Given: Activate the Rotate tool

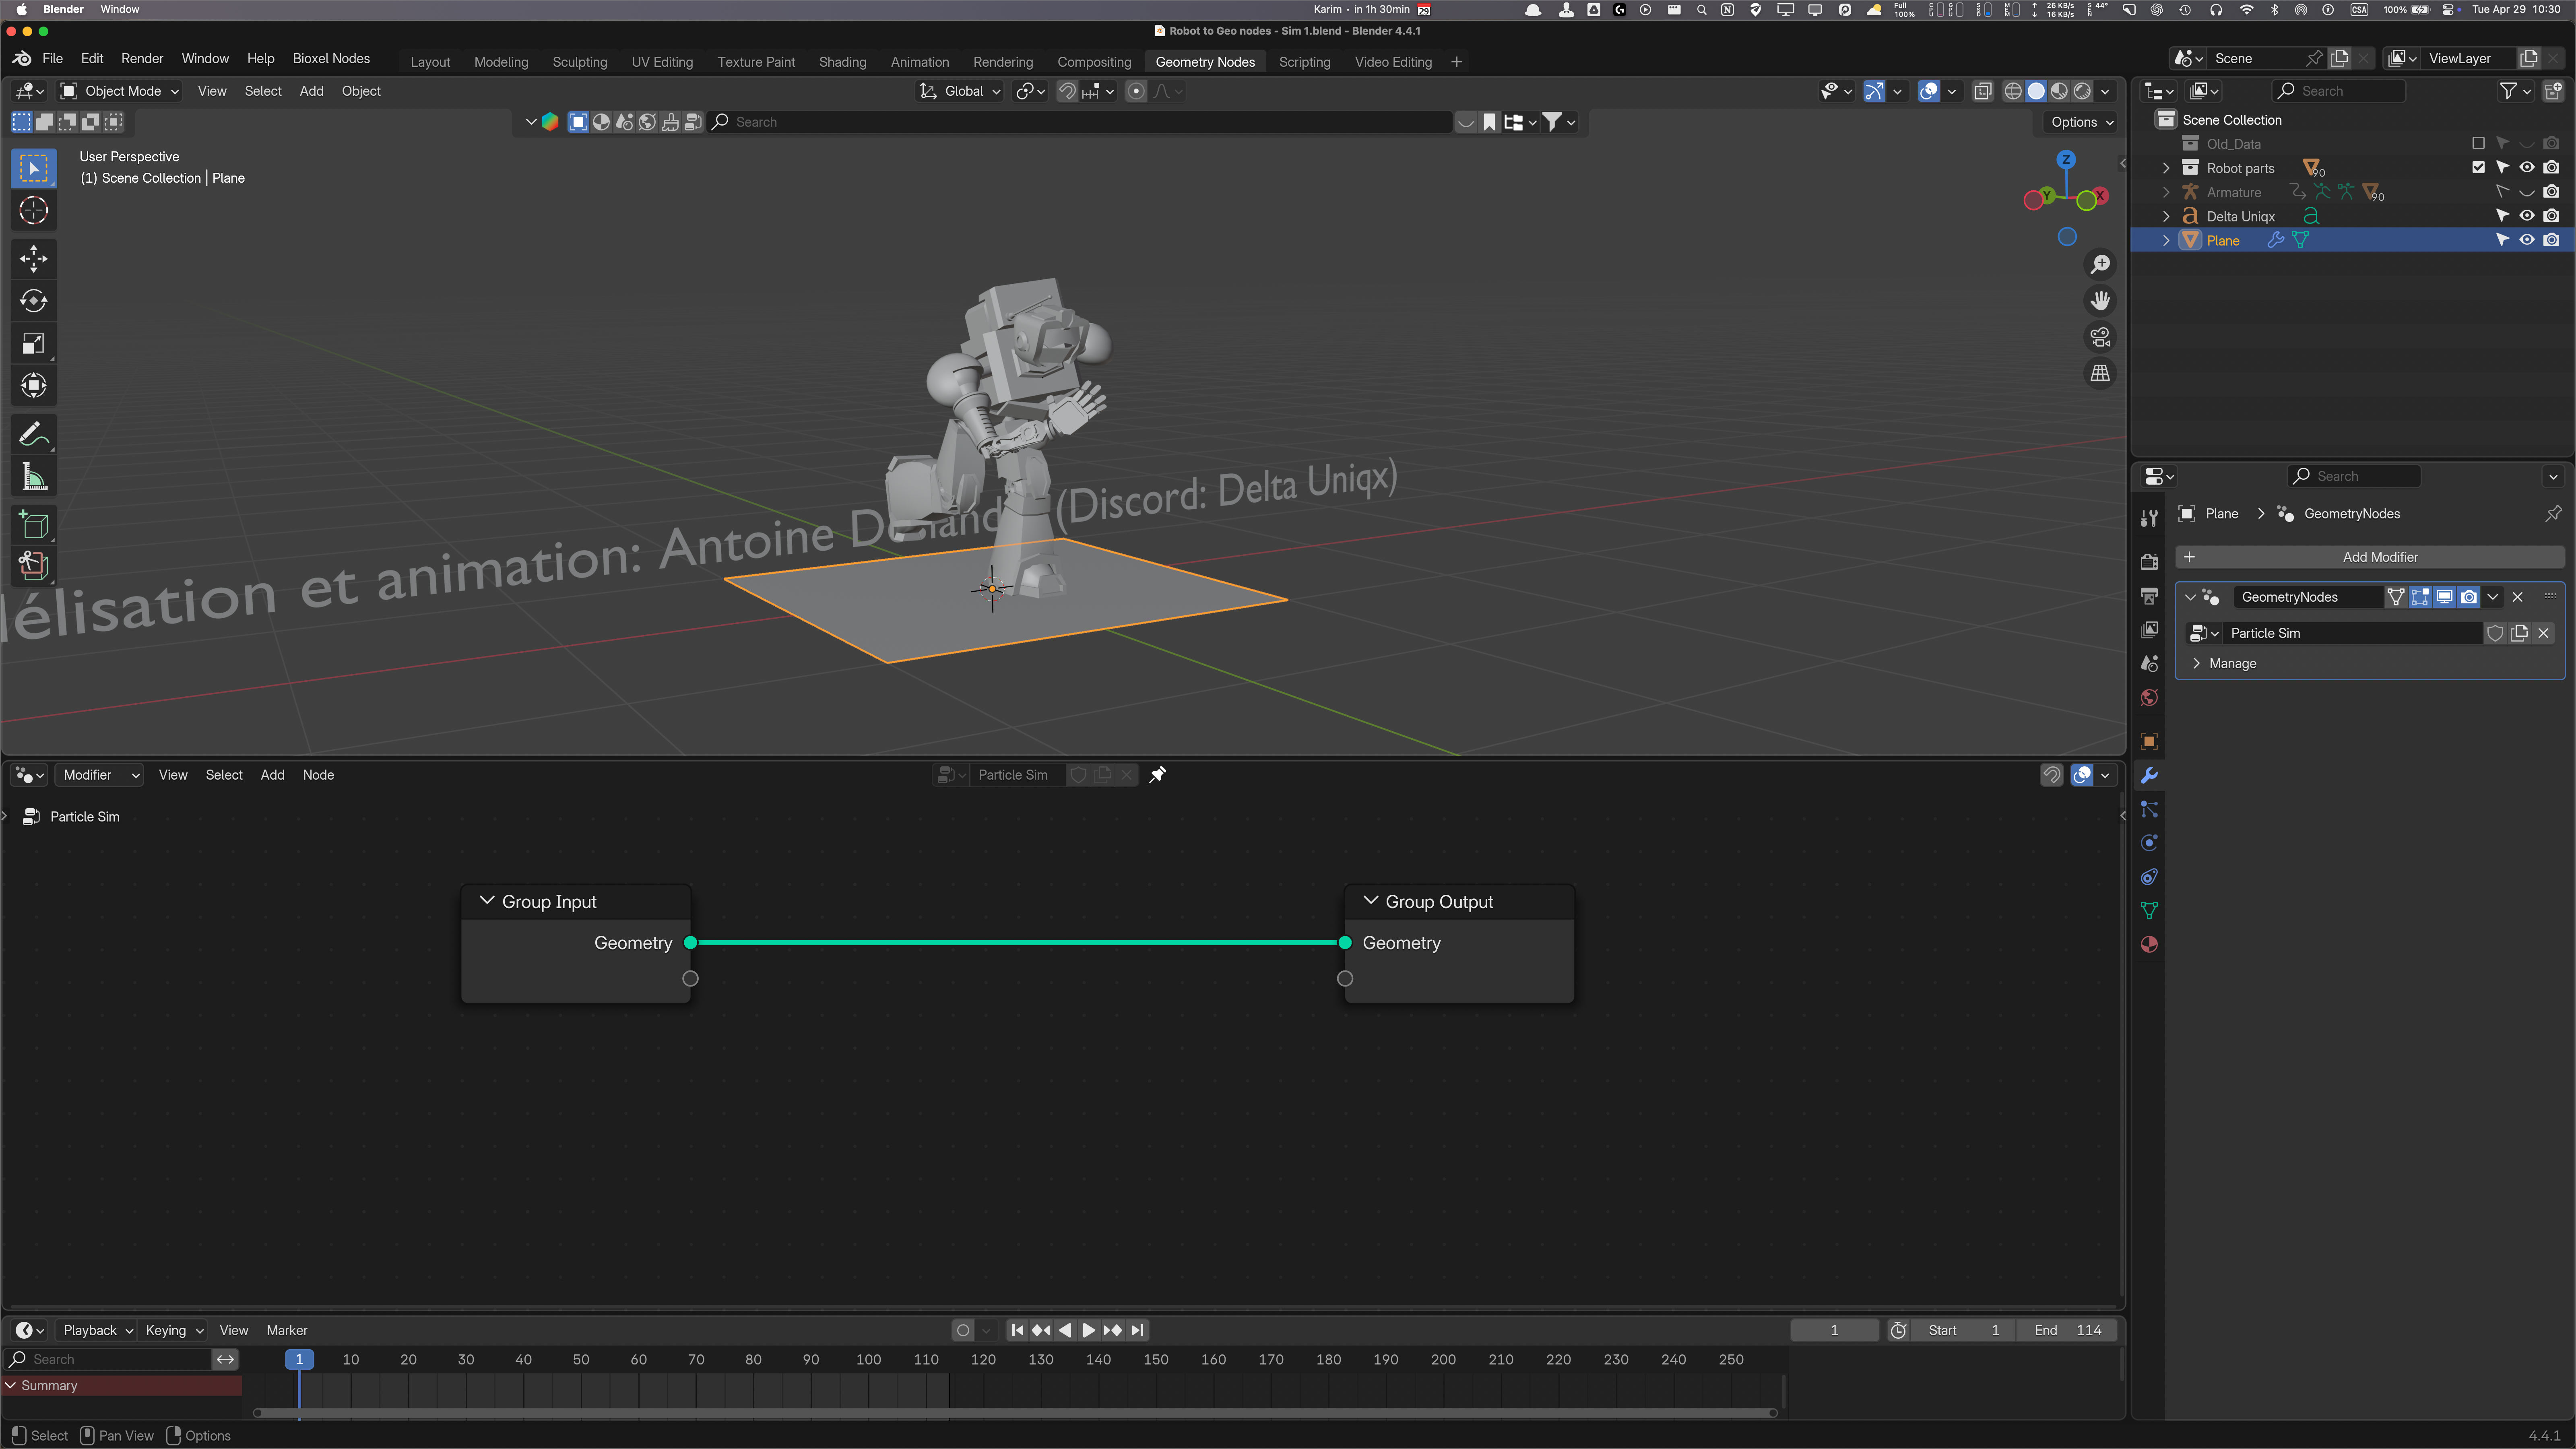Looking at the screenshot, I should 33,301.
